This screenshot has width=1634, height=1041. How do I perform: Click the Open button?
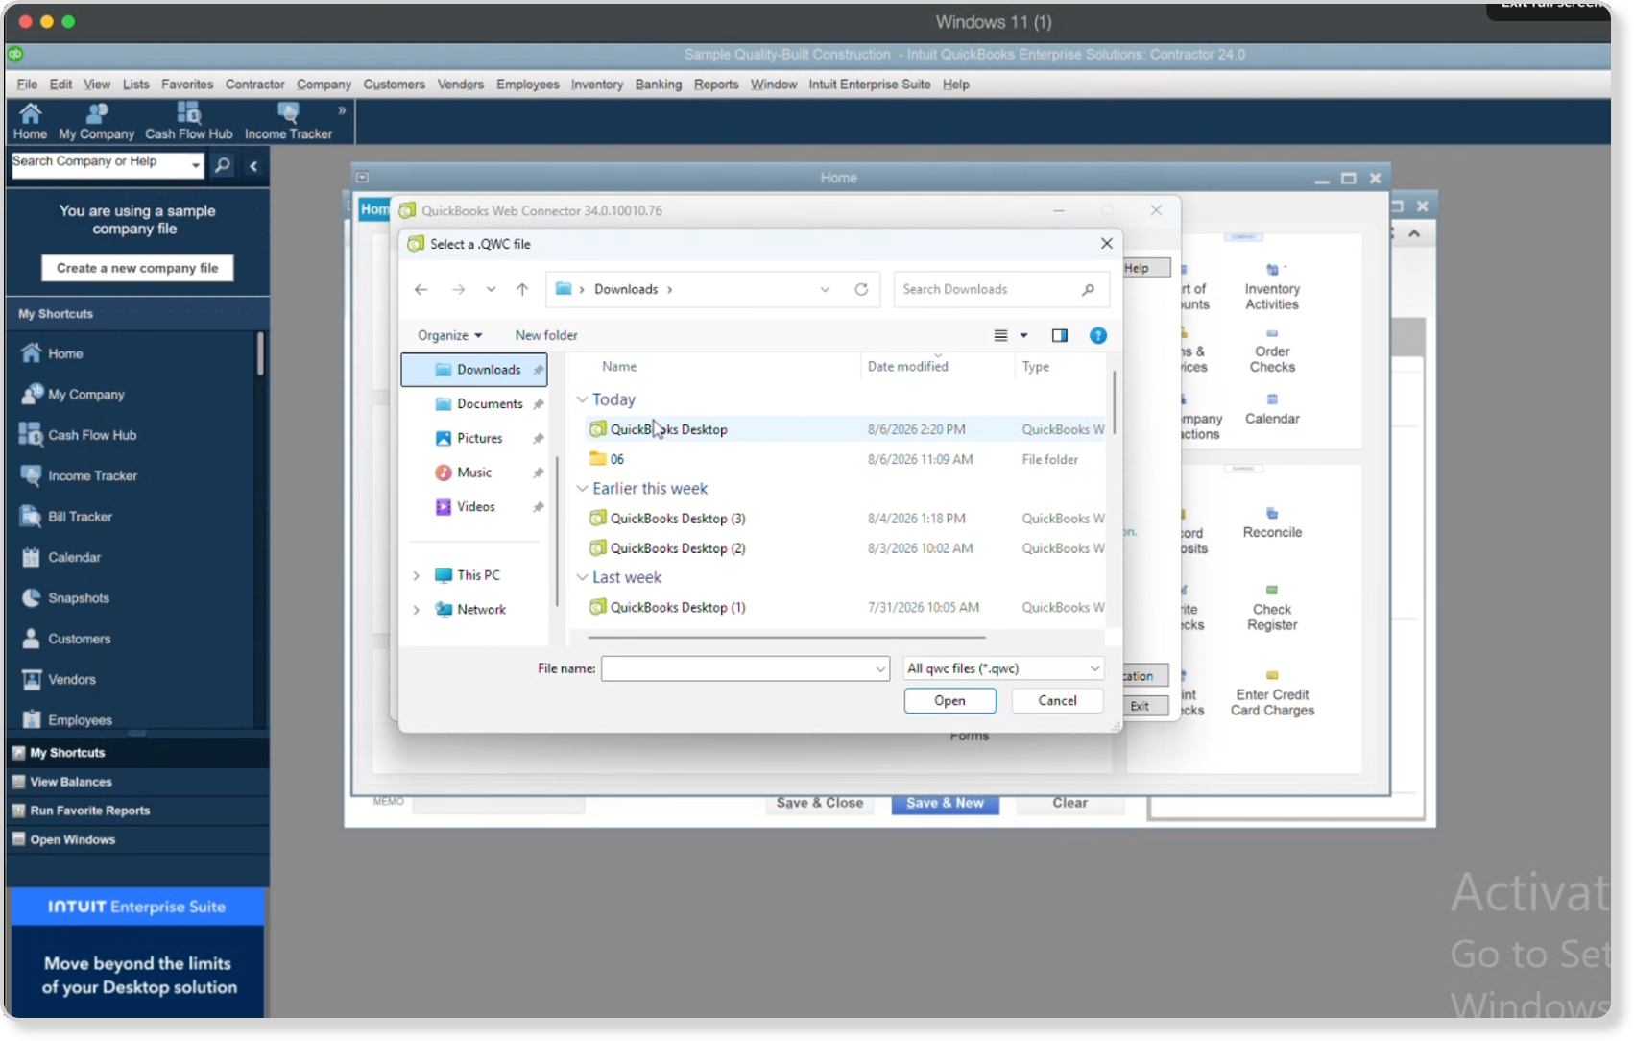pos(949,701)
